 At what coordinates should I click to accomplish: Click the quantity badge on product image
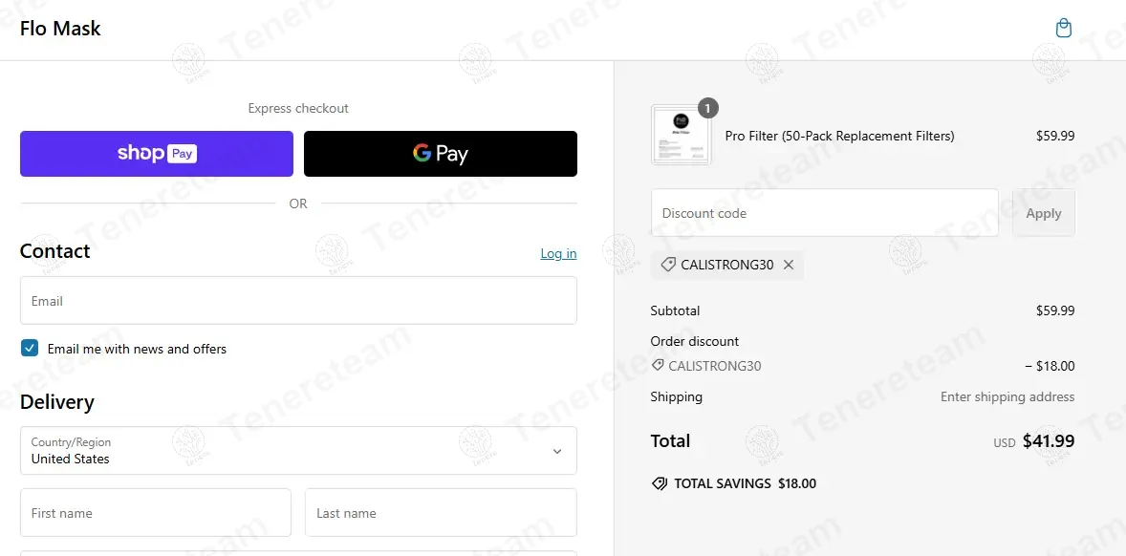coord(707,108)
